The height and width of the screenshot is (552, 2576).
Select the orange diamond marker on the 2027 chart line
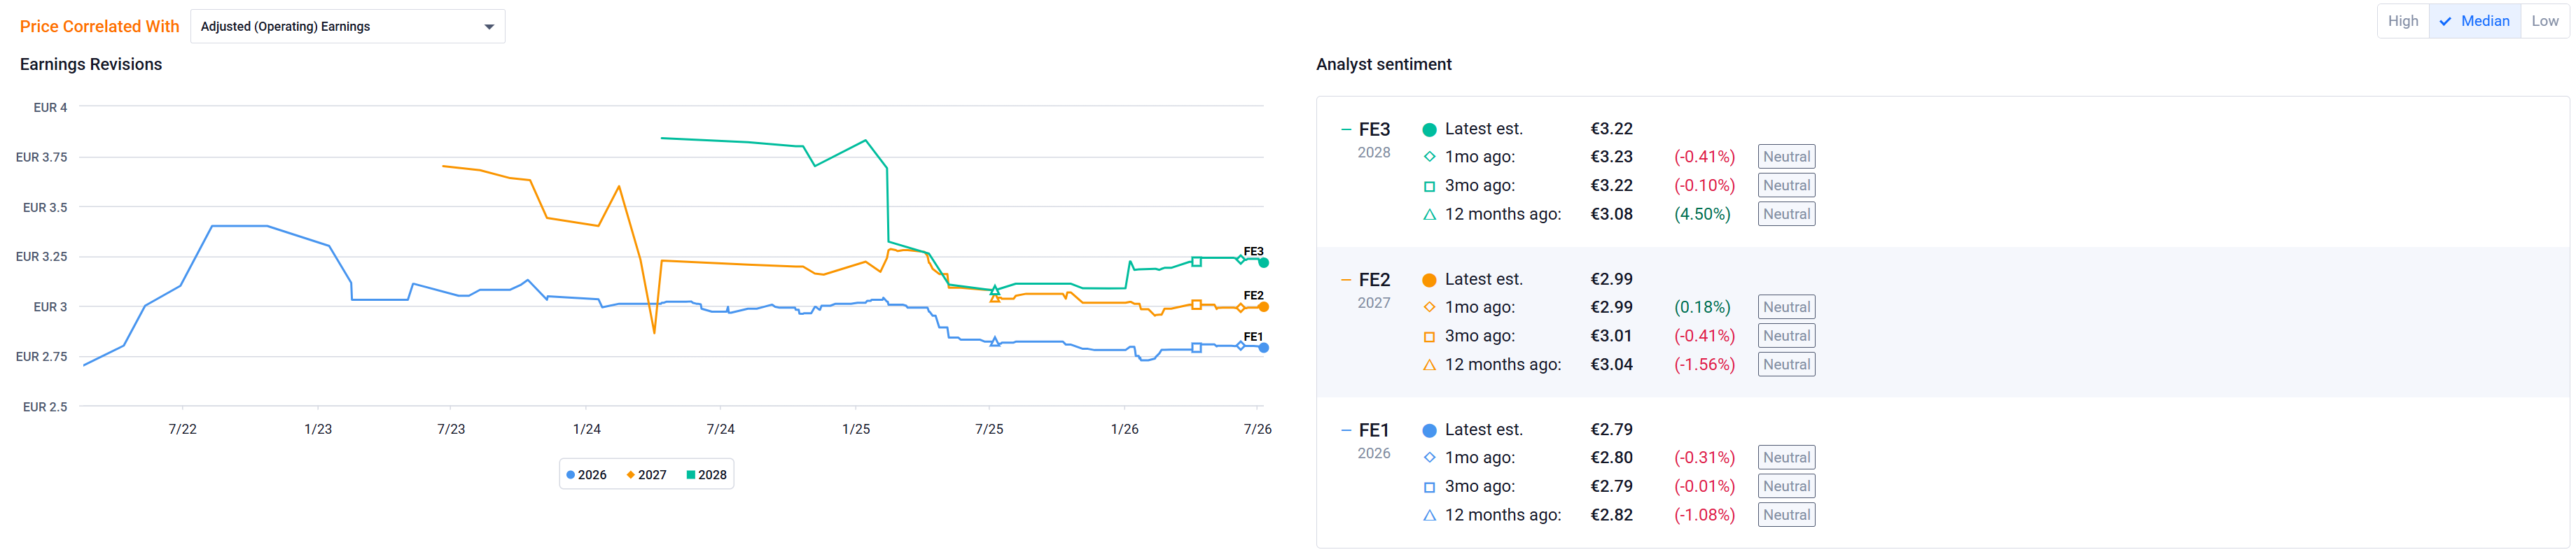1241,308
